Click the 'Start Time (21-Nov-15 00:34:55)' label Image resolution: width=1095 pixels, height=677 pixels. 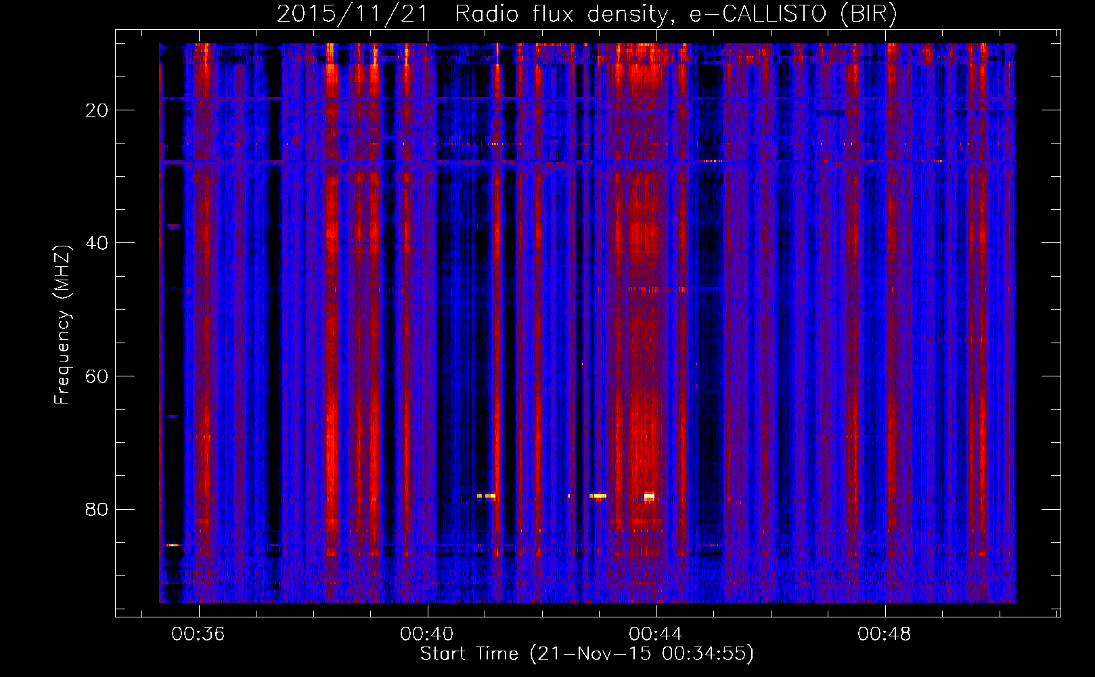[x=587, y=654]
